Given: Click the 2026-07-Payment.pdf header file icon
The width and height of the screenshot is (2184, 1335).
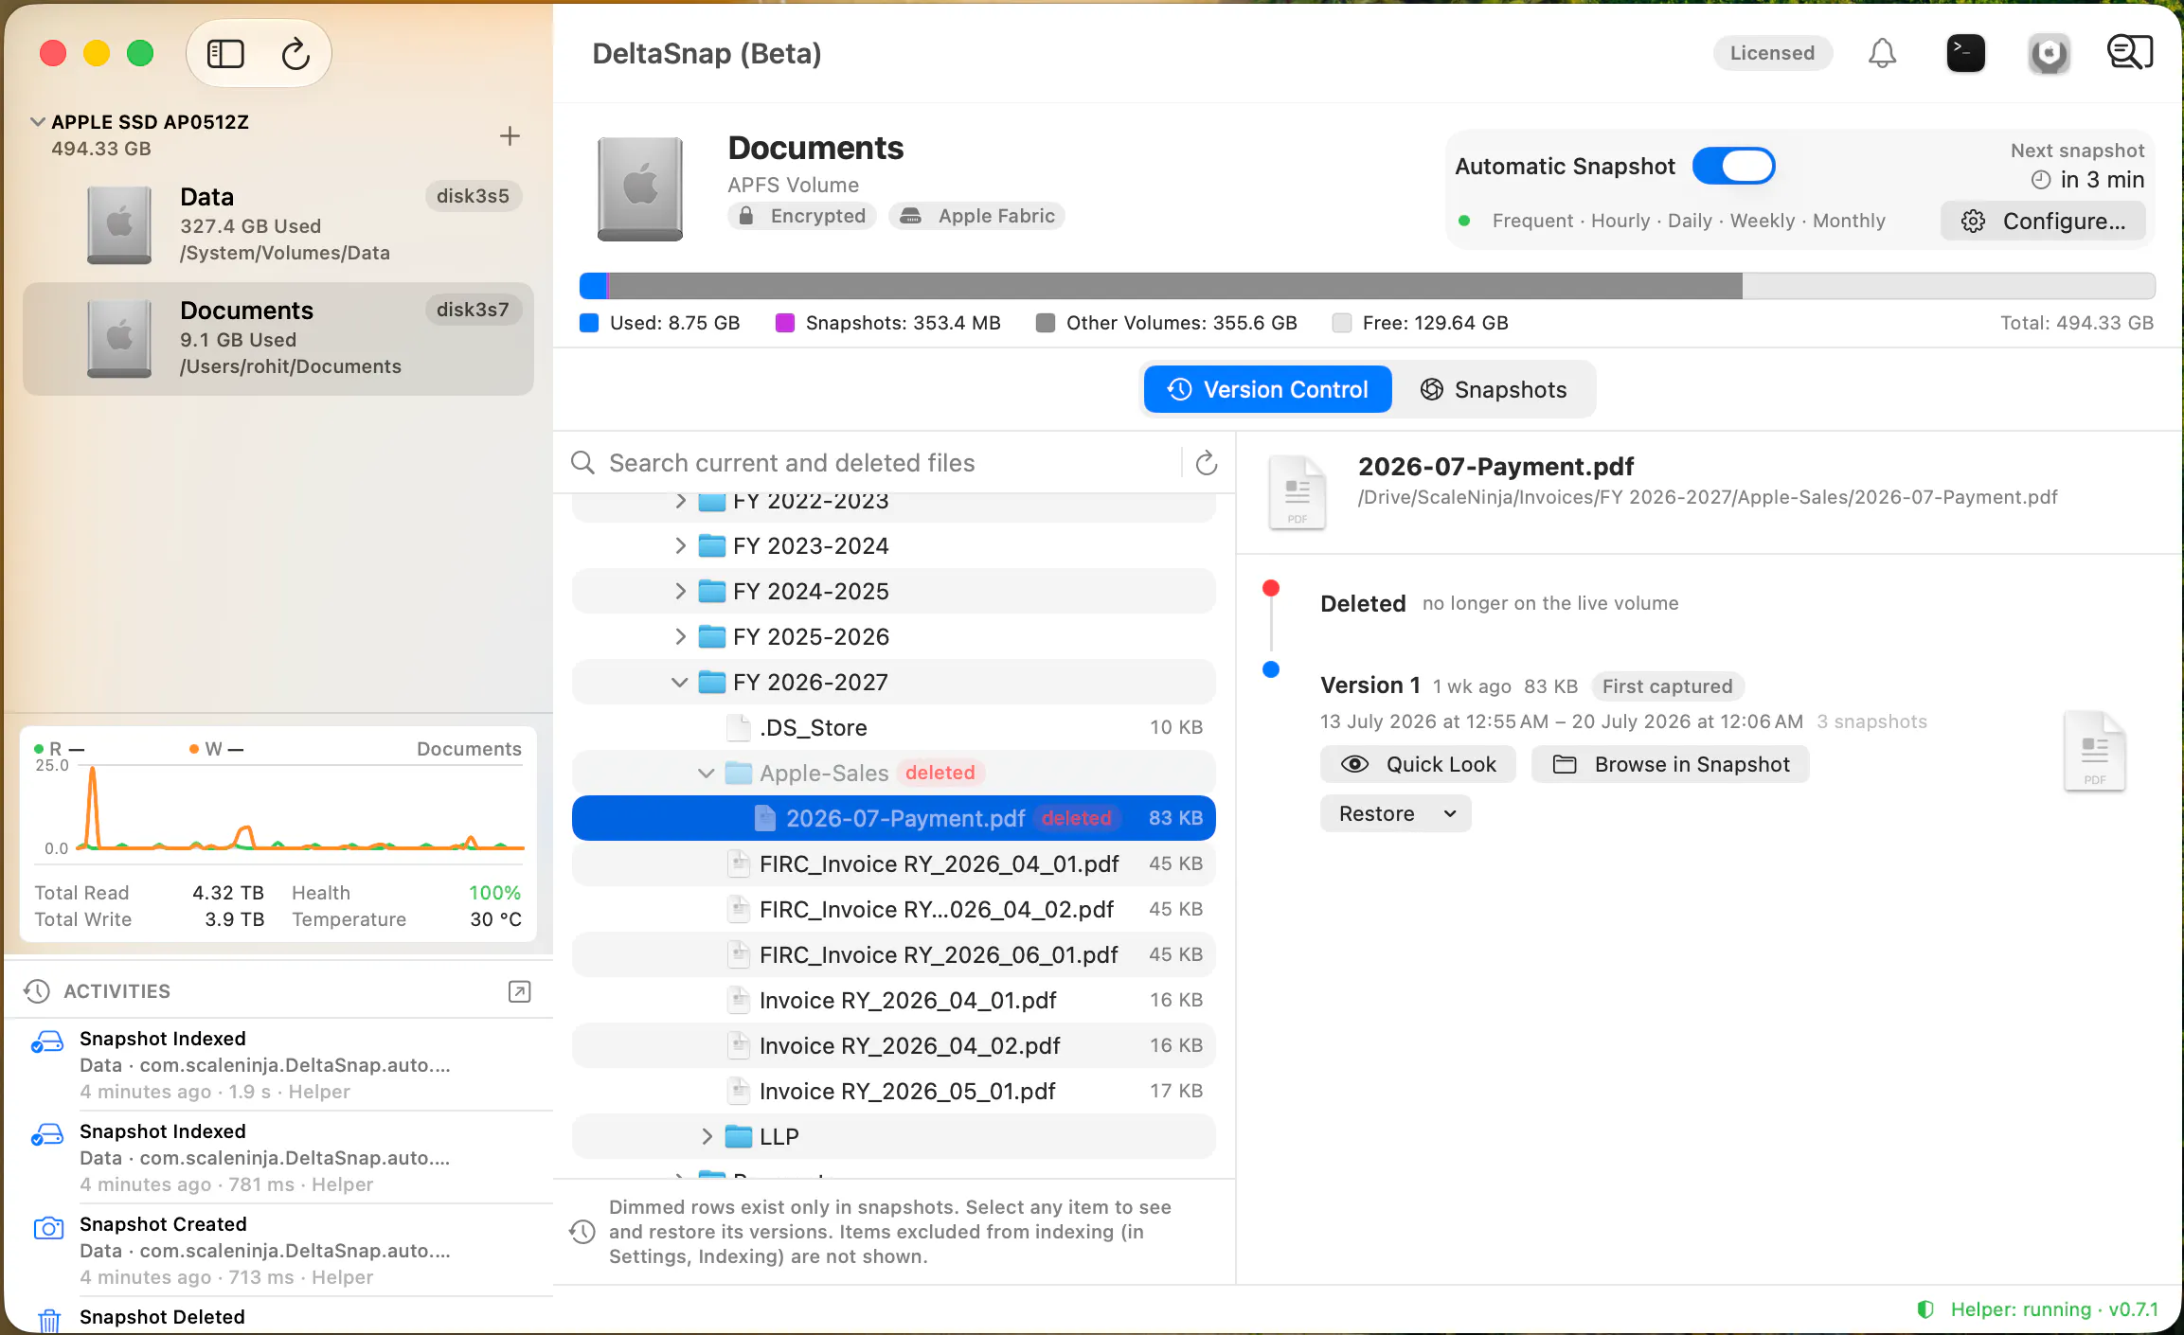Looking at the screenshot, I should [1298, 492].
